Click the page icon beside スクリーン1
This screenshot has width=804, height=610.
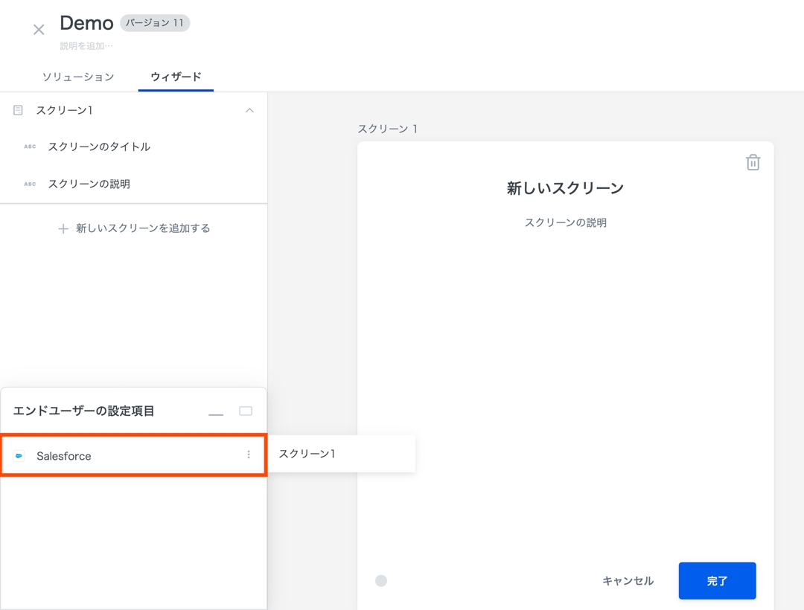pos(19,110)
